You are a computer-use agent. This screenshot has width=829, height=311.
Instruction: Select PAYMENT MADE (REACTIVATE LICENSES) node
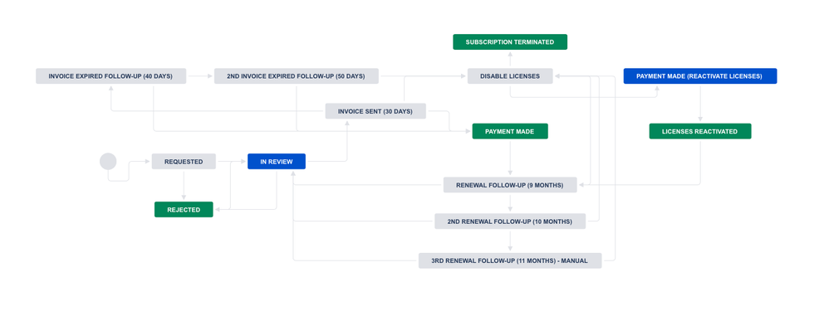coord(700,76)
